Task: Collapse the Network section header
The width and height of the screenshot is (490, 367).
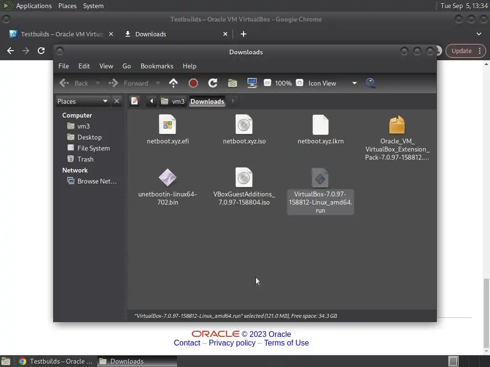Action: (75, 170)
